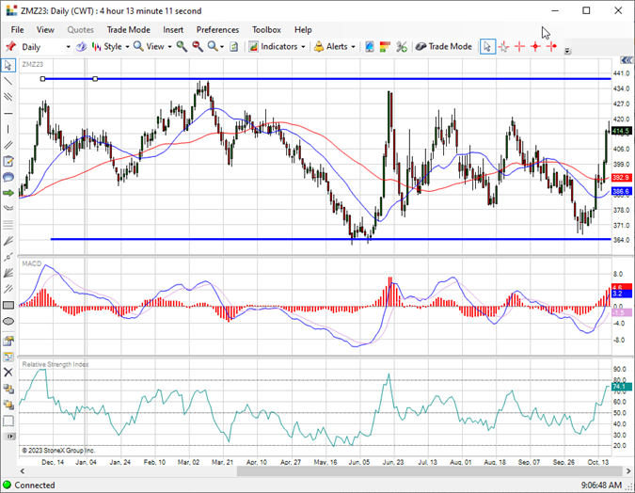The height and width of the screenshot is (493, 635).
Task: Click the orange and red color-bars icon
Action: point(385,47)
